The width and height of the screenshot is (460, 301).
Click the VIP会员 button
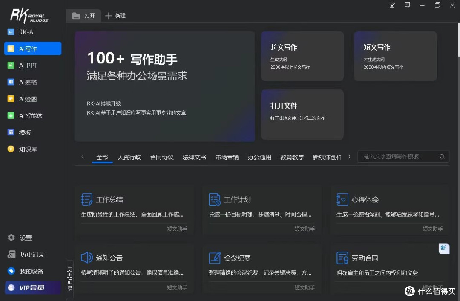point(32,287)
